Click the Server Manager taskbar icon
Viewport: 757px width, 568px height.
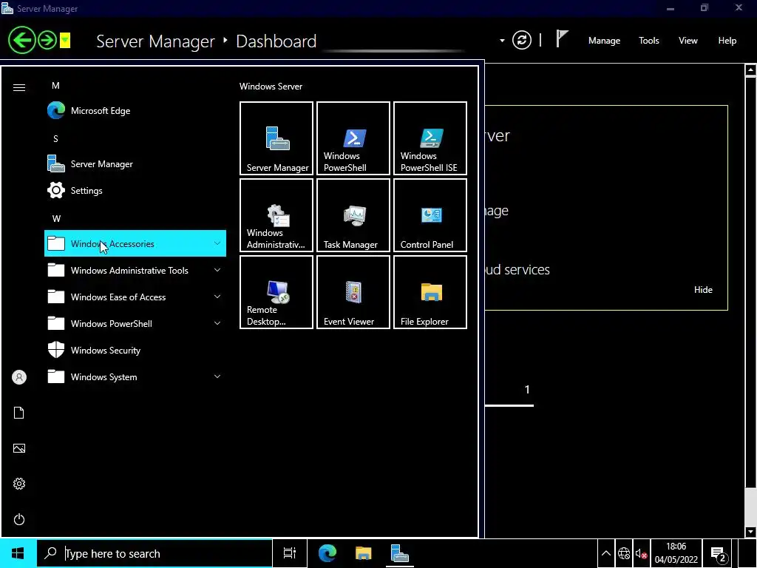click(400, 553)
